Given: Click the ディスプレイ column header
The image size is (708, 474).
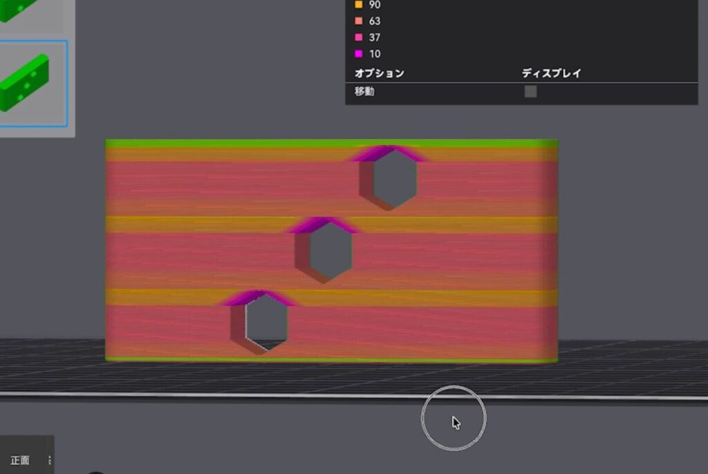Looking at the screenshot, I should pyautogui.click(x=551, y=73).
